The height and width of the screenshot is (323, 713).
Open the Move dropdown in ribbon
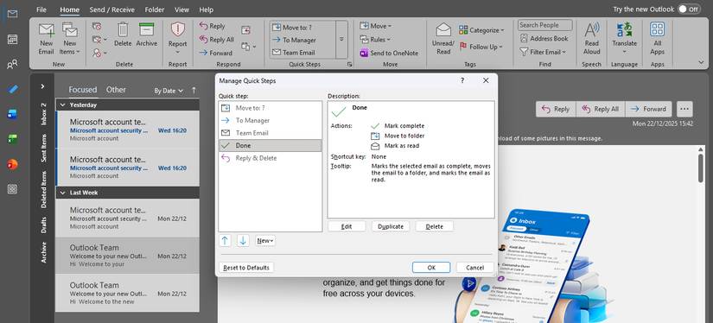pos(376,27)
